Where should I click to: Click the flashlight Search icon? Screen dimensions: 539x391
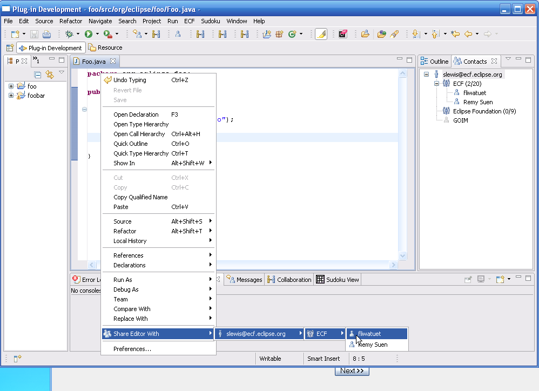[x=394, y=34]
